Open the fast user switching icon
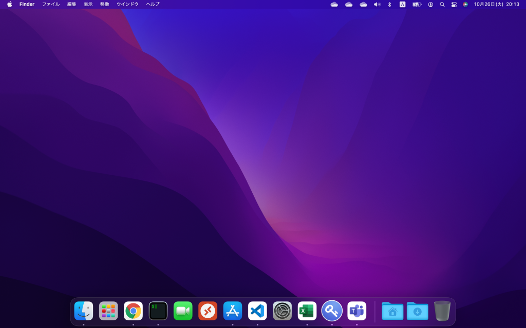 coord(430,4)
